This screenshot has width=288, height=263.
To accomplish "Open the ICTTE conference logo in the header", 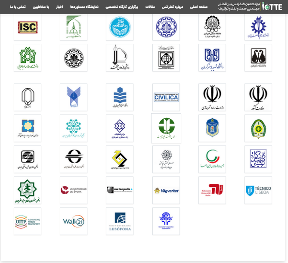I will [250, 6].
